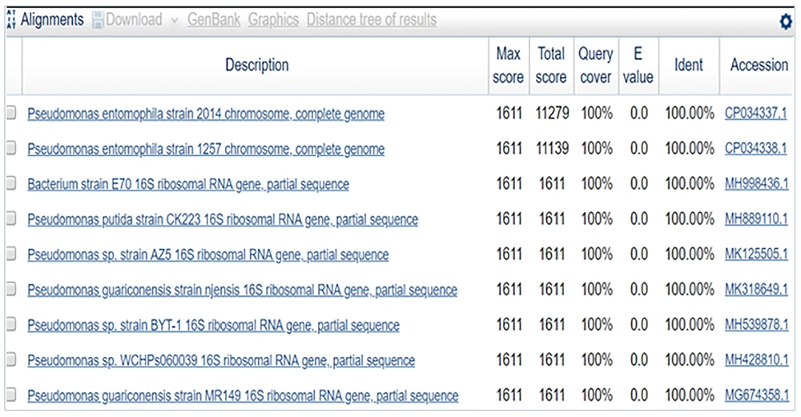This screenshot has width=801, height=417.
Task: Follow the MG674358.1 accession link
Action: click(x=755, y=396)
